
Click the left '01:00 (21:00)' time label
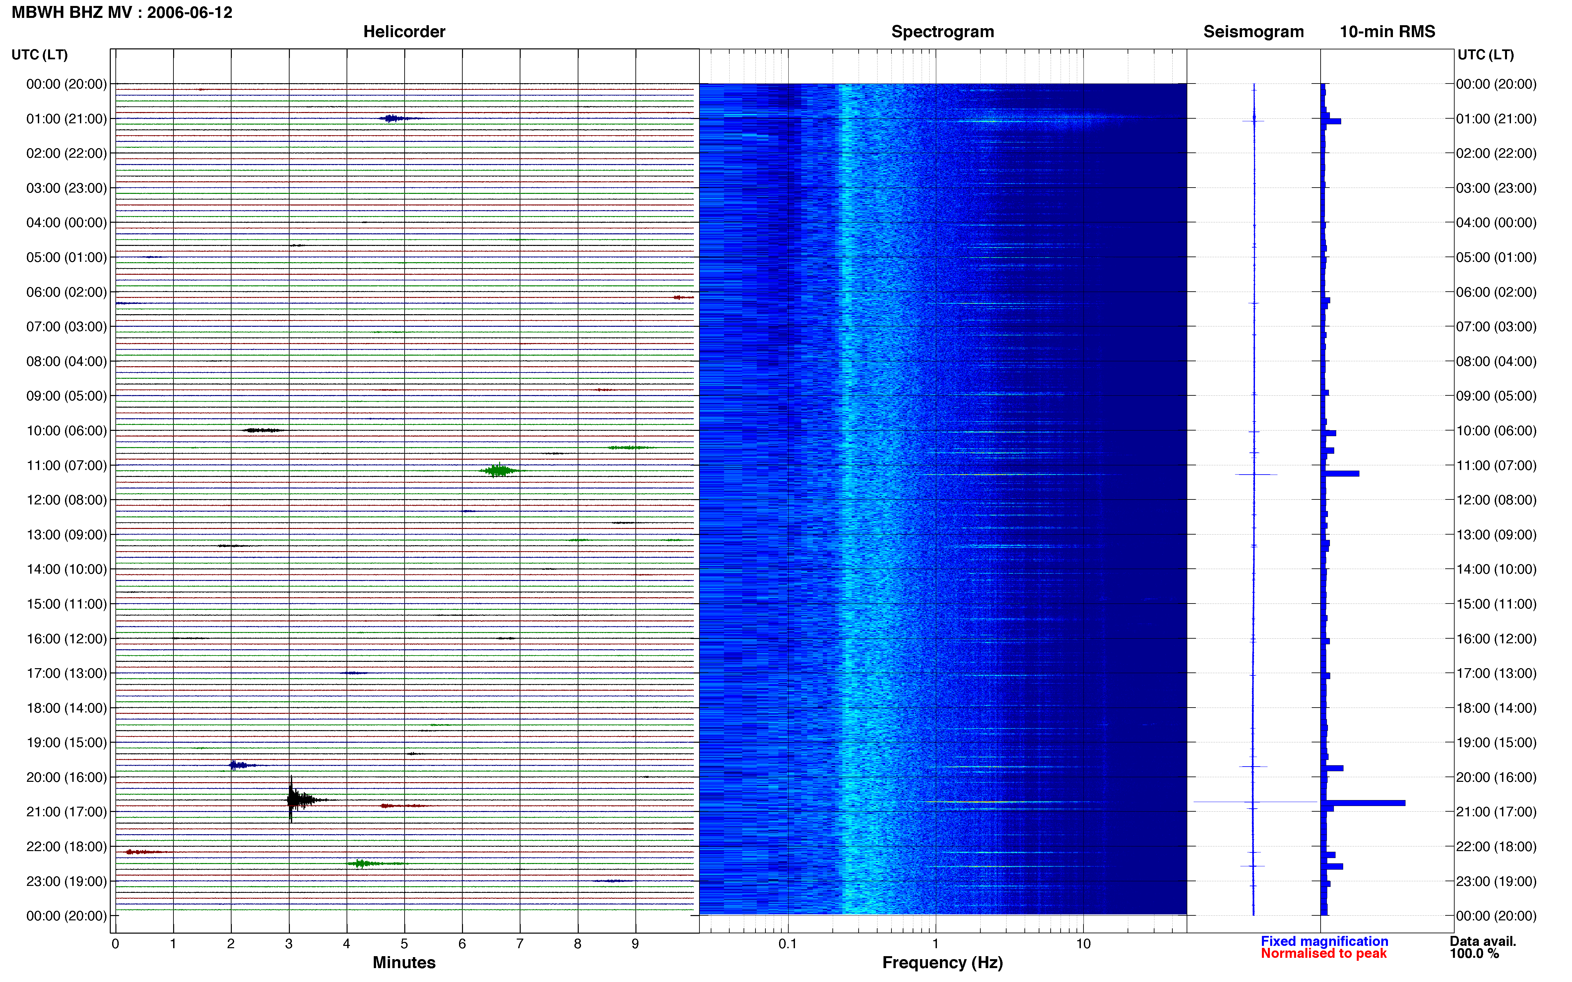(x=66, y=119)
